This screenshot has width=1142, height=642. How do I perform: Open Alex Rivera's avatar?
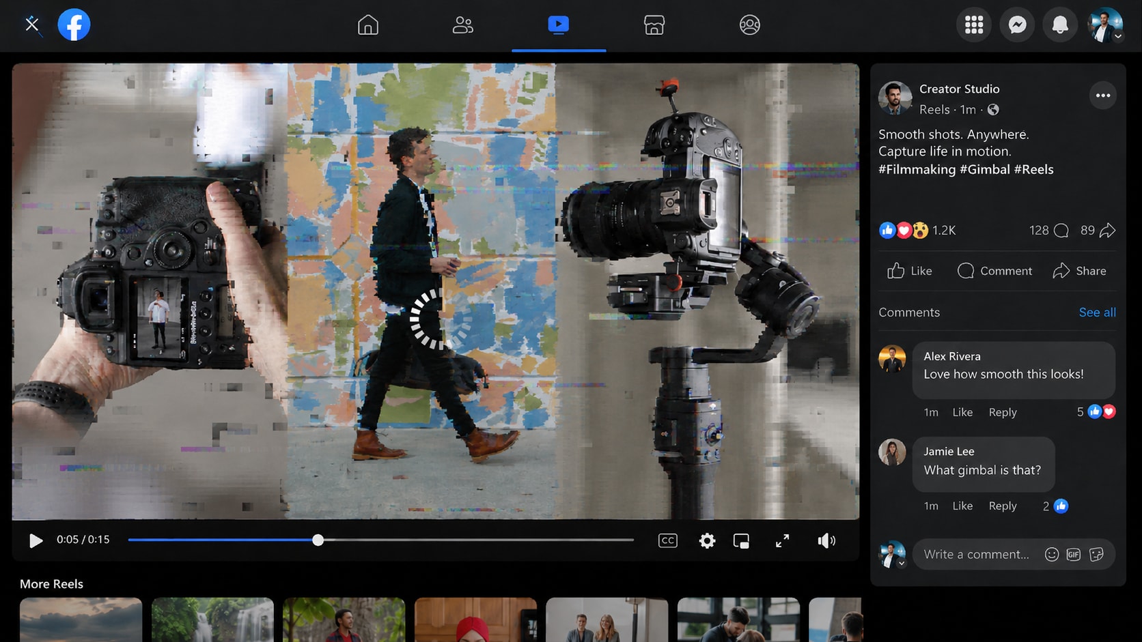(892, 358)
